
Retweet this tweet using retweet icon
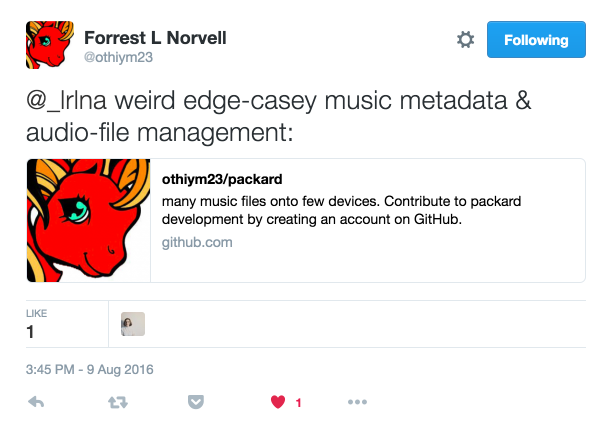[118, 402]
